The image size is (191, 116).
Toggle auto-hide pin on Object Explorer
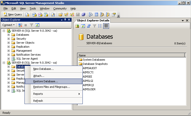[x=65, y=20]
